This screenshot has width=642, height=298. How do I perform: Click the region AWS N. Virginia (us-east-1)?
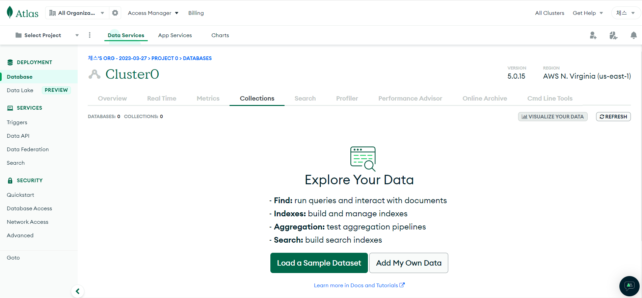click(587, 76)
